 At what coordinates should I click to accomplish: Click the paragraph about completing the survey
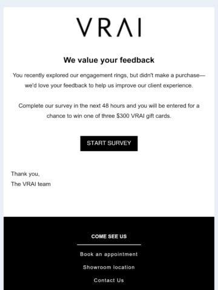point(109,111)
